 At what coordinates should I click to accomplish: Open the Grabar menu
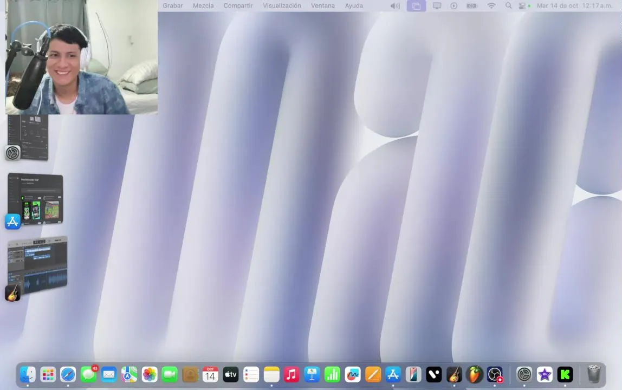click(x=172, y=5)
